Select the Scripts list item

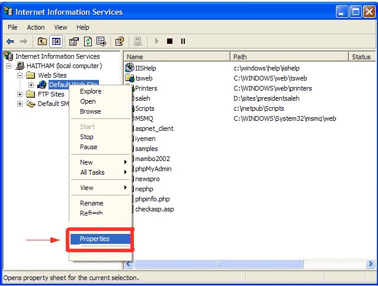(x=145, y=108)
